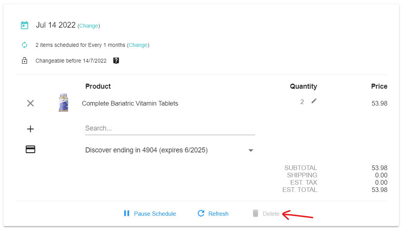Viewport: 407px width, 233px height.
Task: Click the calendar icon beside Jul 14 2022
Action: [25, 25]
